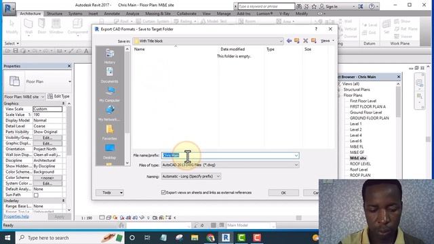The height and width of the screenshot is (244, 434).
Task: Open the File name/prefix dropdown arrow
Action: tap(296, 155)
